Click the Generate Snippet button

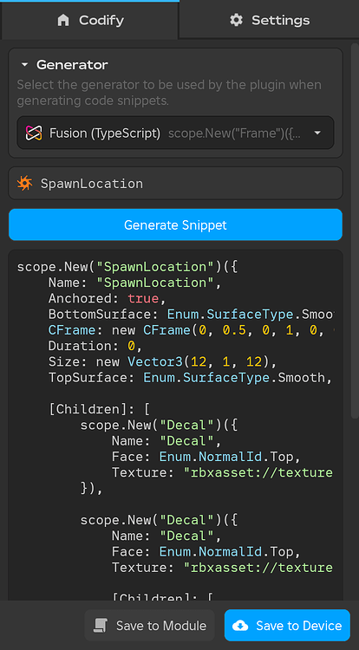tap(175, 224)
